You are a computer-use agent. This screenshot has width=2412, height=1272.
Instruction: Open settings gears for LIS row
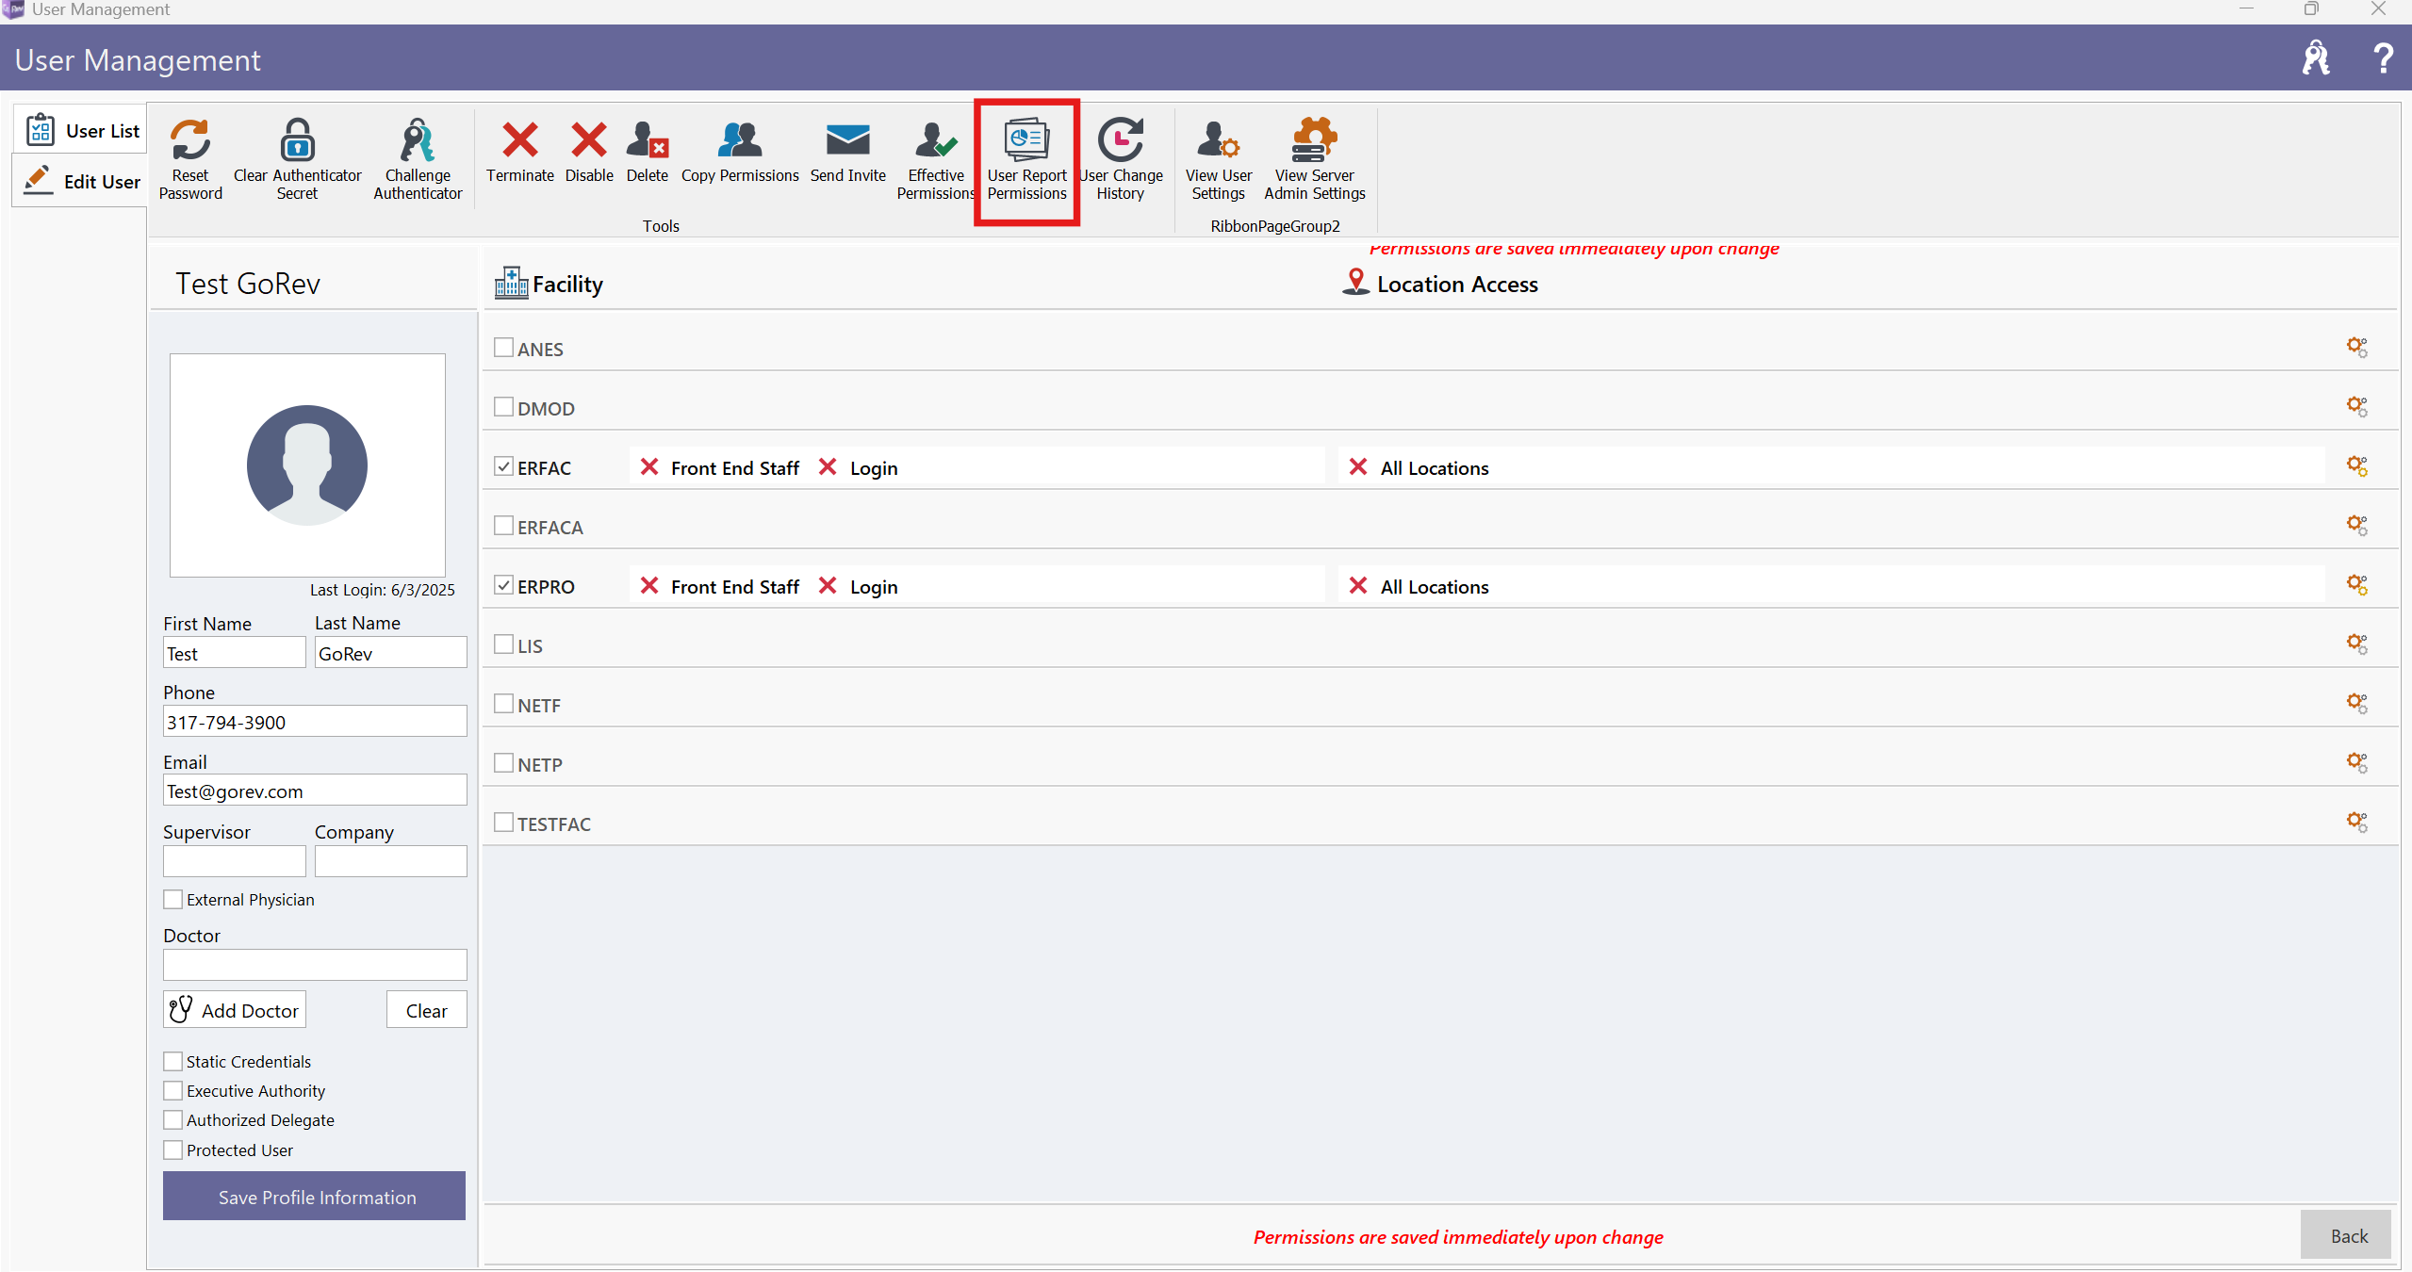point(2357,644)
